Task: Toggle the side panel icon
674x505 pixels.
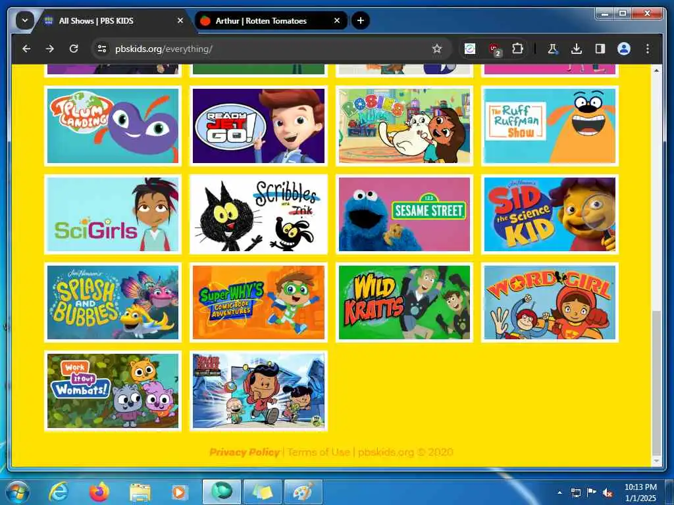Action: [600, 49]
